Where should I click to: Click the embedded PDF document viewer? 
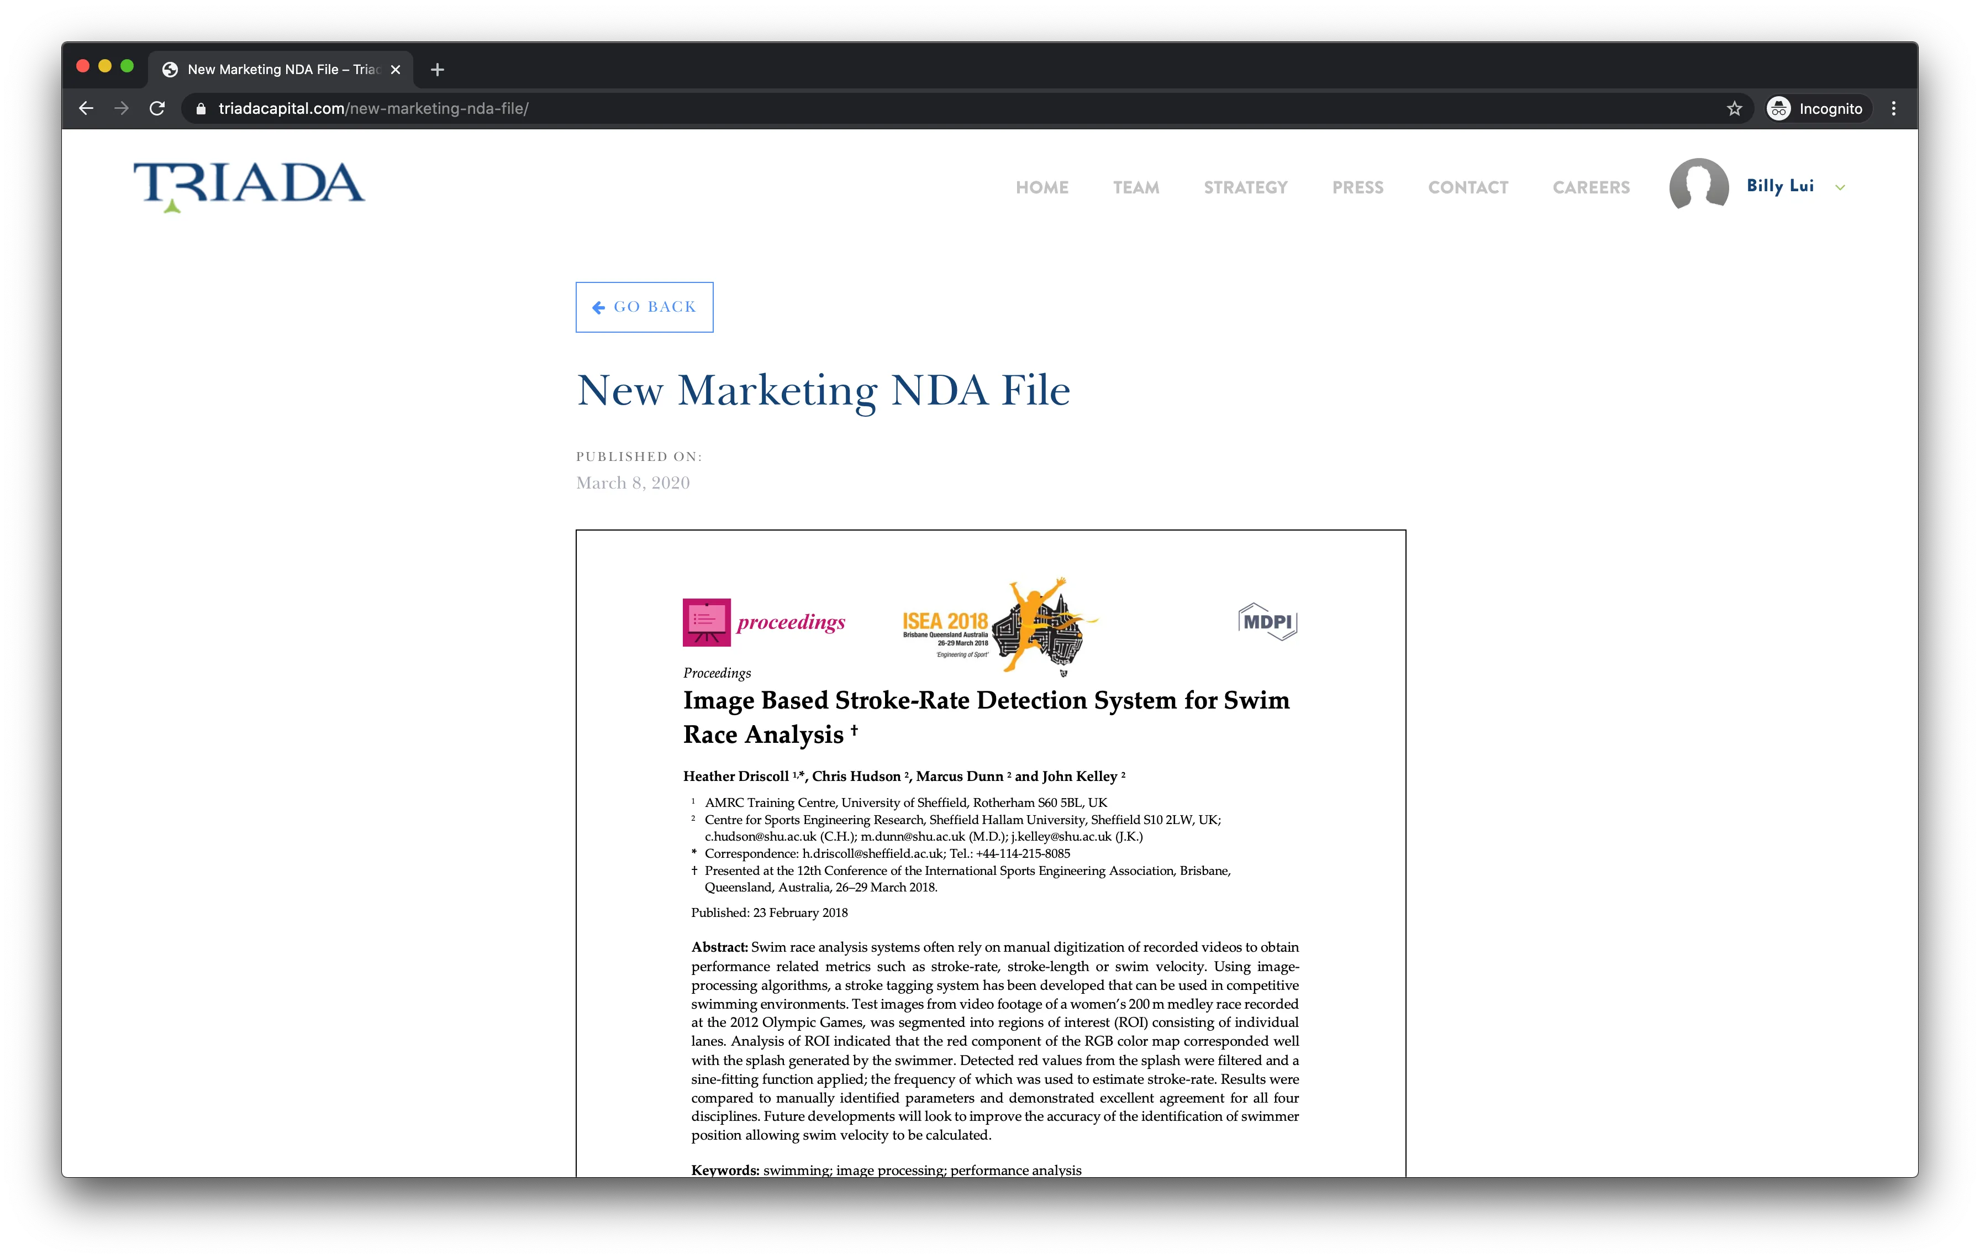991,853
